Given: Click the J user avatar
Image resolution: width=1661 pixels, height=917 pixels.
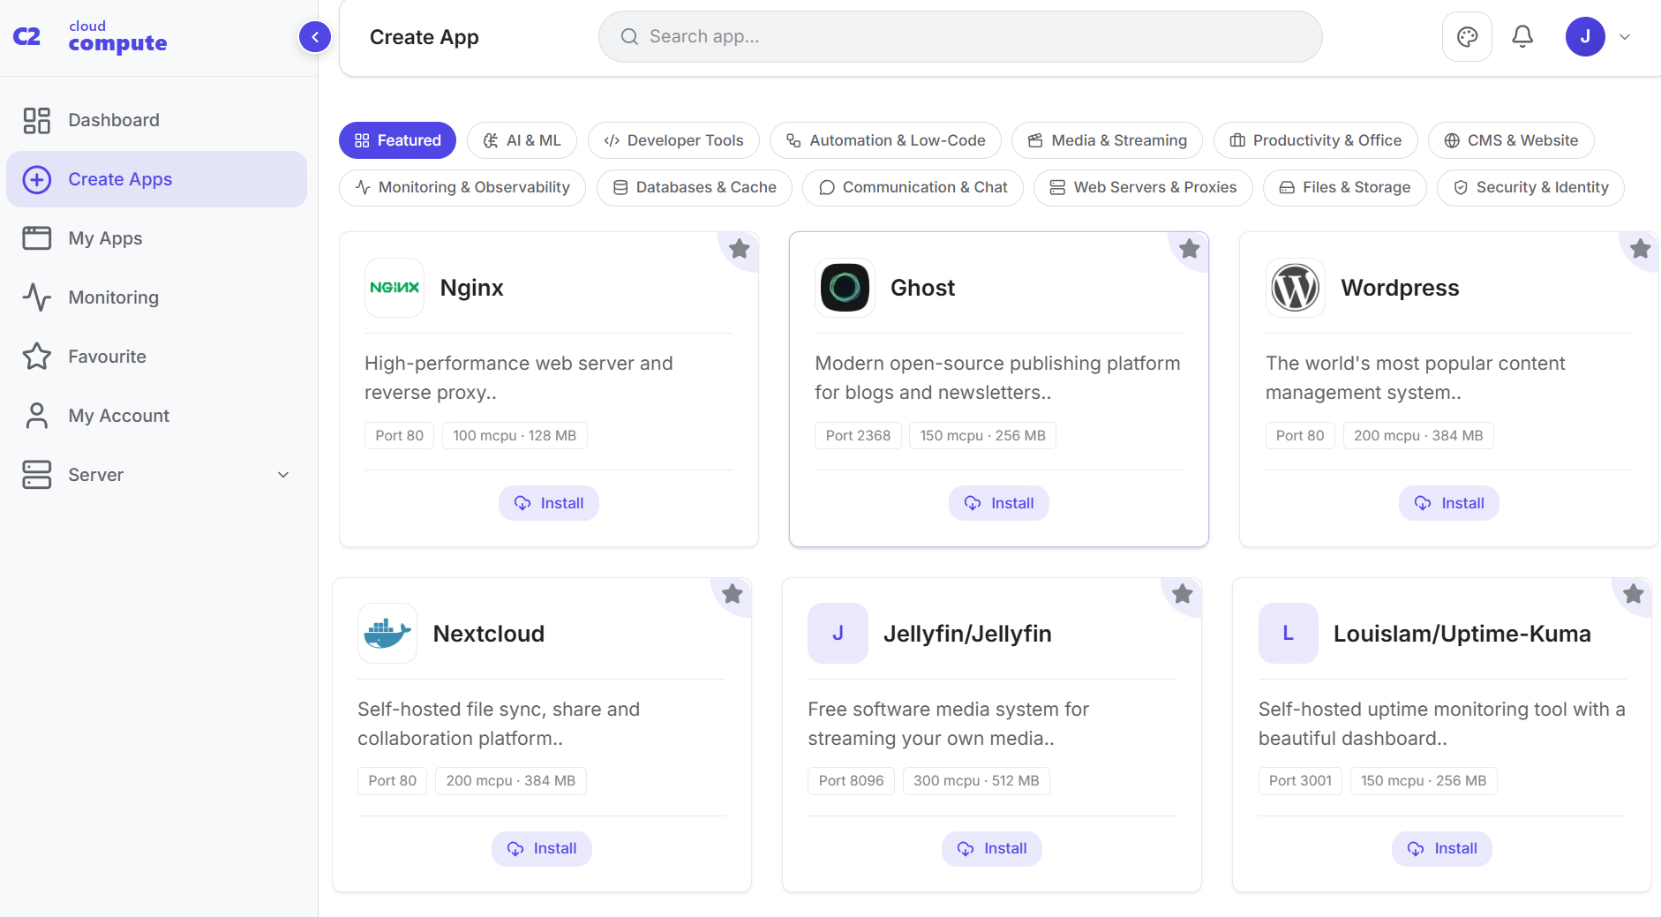Looking at the screenshot, I should point(1585,37).
